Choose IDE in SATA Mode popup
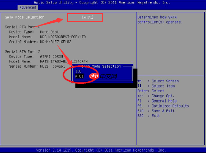206x153 pixels. 79,71
